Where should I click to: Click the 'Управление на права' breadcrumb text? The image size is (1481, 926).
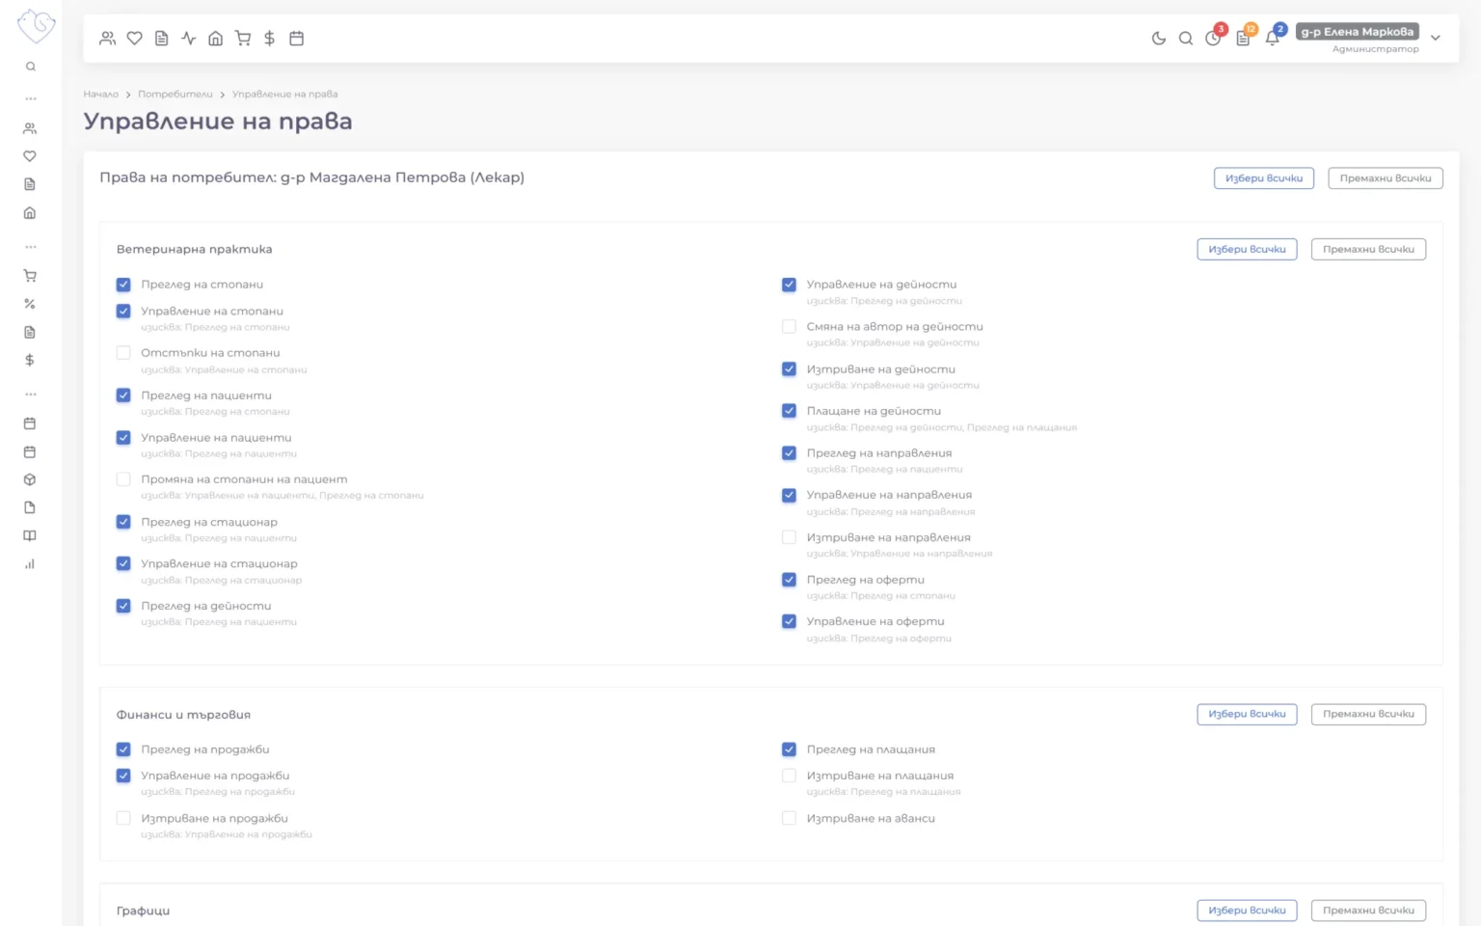(x=284, y=95)
